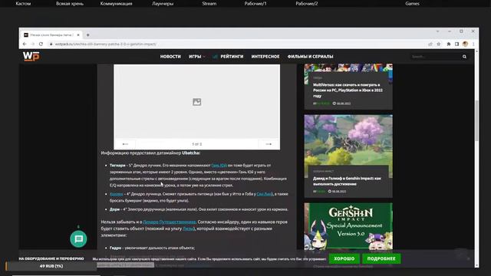Image resolution: width=491 pixels, height=276 pixels.
Task: Open the Коллеи character link
Action: (x=116, y=194)
